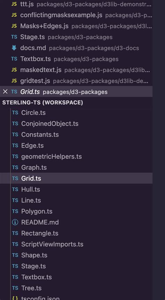Open ConjoinedObject.ts in the workspace tree
This screenshot has width=165, height=300.
[x=76, y=124]
